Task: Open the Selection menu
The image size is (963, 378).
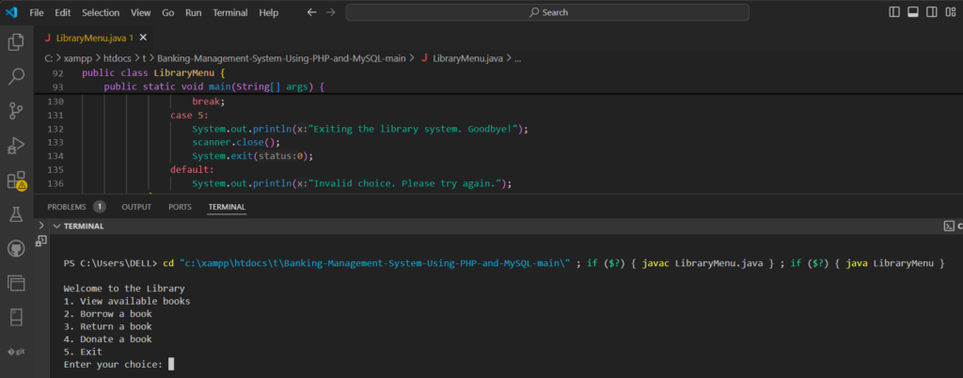Action: point(101,12)
